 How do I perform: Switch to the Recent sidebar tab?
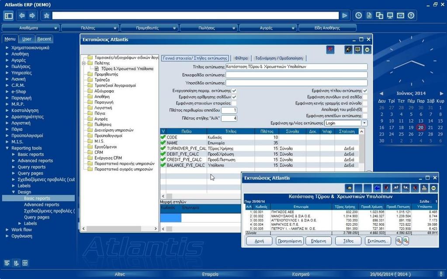44,39
